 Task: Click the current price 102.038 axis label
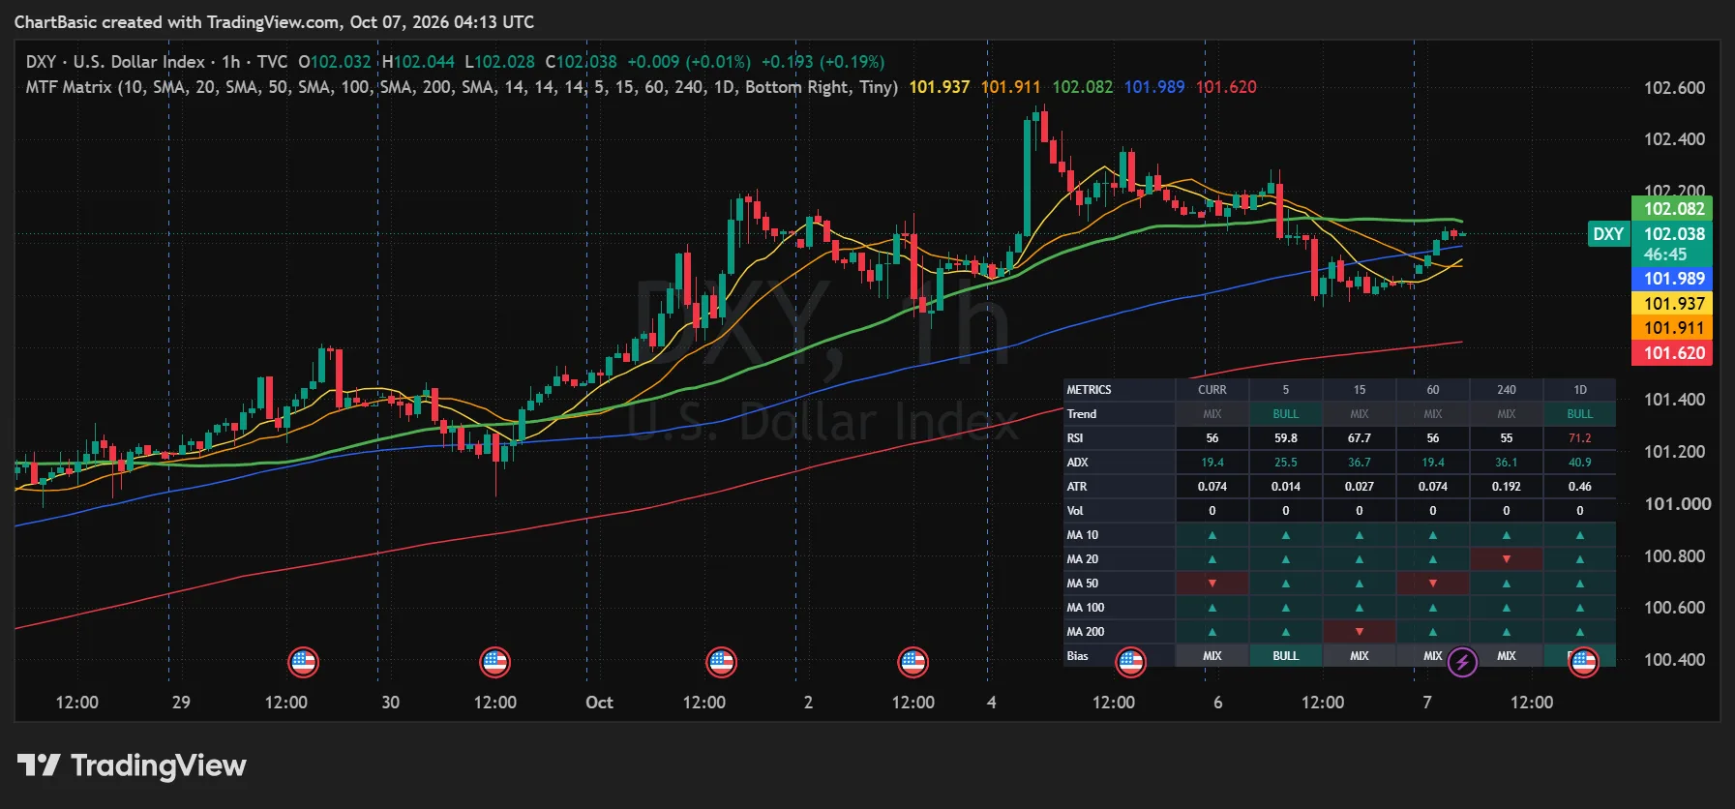pyautogui.click(x=1673, y=234)
